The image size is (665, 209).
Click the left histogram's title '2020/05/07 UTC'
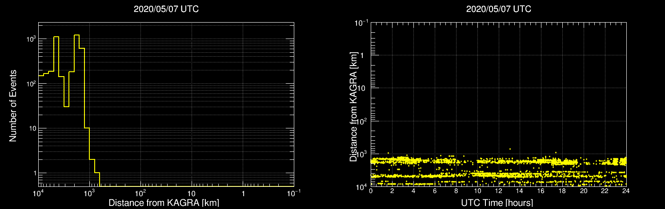[166, 9]
